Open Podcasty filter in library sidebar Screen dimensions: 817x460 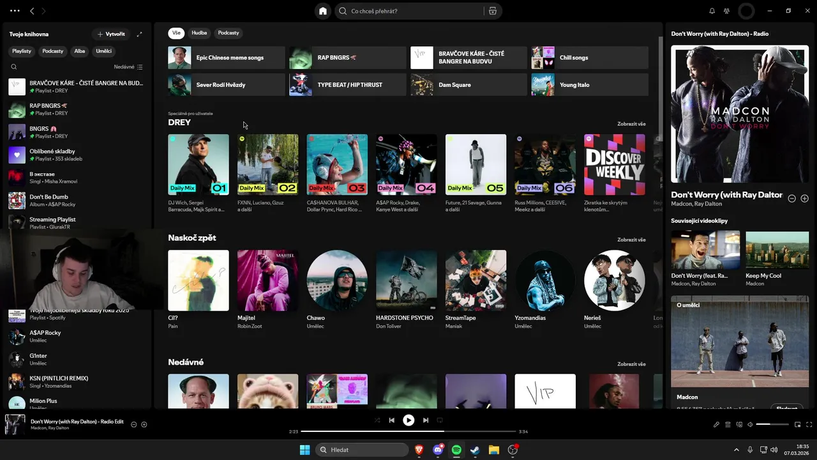[x=53, y=51]
